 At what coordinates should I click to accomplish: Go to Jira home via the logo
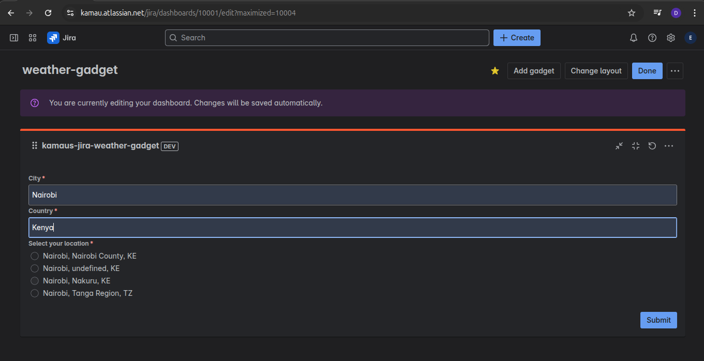coord(62,38)
